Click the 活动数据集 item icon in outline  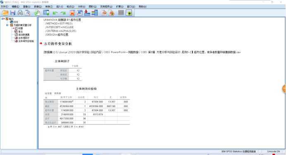pos(16,35)
